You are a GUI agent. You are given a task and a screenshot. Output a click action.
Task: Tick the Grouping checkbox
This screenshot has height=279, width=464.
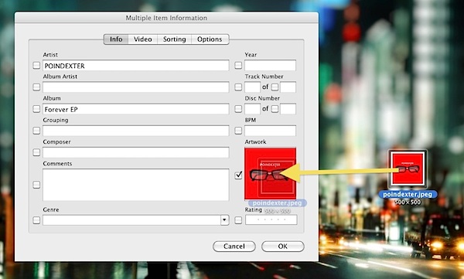pos(36,131)
